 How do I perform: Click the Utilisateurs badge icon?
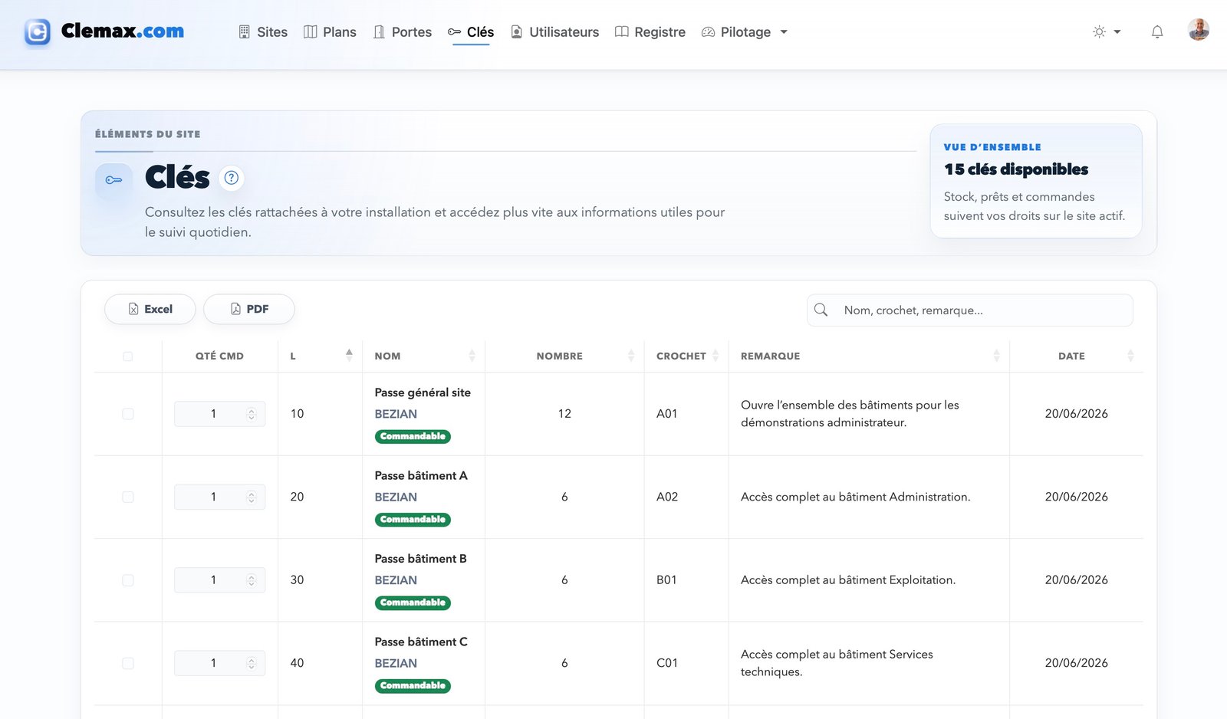pos(516,32)
